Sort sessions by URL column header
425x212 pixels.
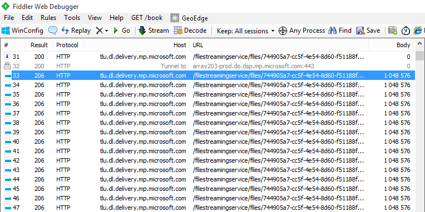click(x=279, y=45)
